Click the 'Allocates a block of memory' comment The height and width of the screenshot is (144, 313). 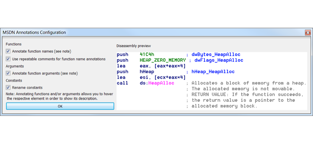(x=249, y=83)
